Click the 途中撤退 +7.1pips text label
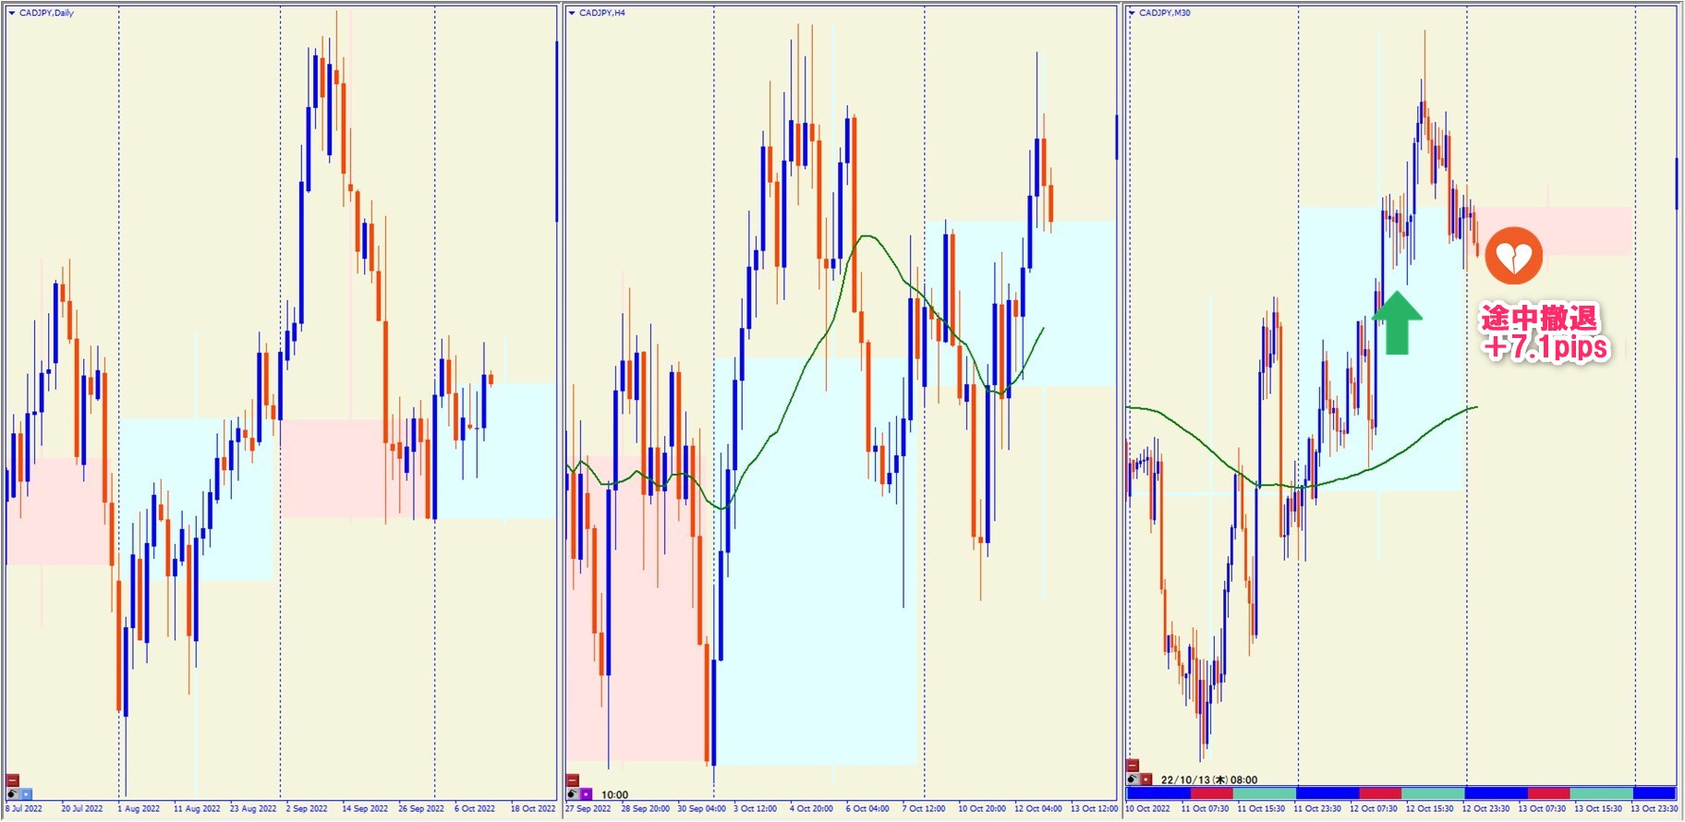 coord(1544,332)
